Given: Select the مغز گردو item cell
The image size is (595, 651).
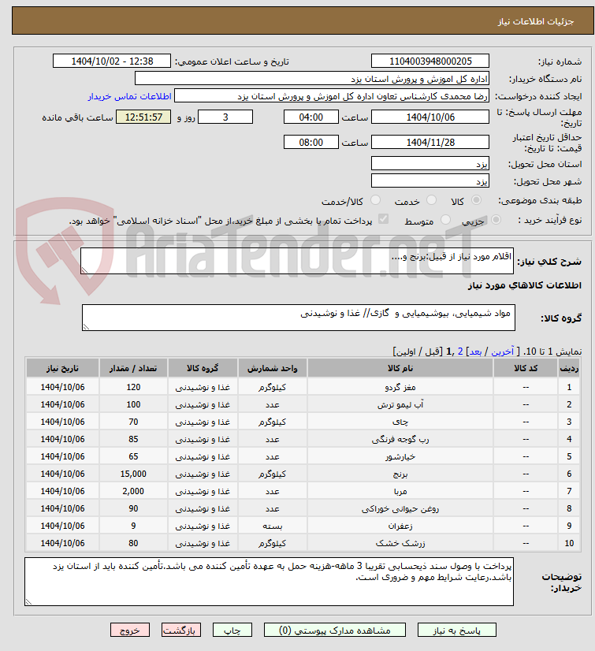Looking at the screenshot, I should coord(400,387).
